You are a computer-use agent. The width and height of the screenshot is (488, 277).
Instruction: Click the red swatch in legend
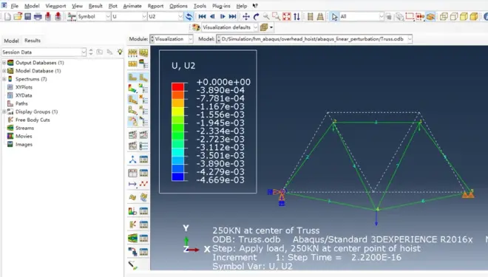(x=177, y=86)
